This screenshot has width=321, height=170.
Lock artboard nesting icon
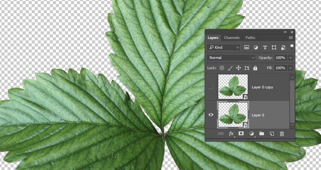pyautogui.click(x=247, y=68)
